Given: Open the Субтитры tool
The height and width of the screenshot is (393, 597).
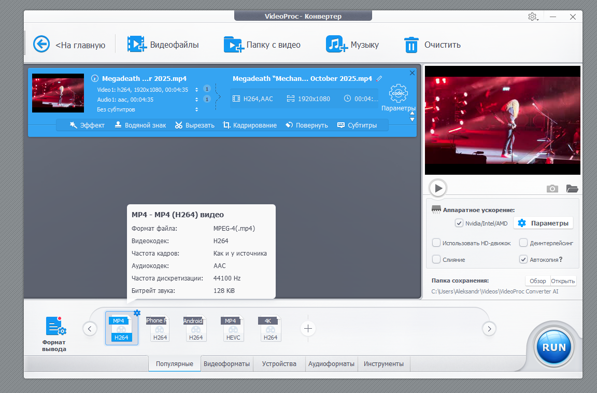Looking at the screenshot, I should point(357,125).
